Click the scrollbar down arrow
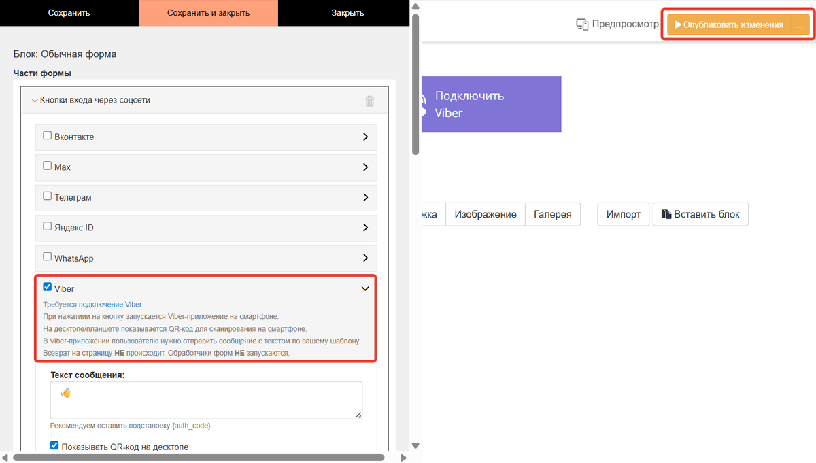 (415, 446)
